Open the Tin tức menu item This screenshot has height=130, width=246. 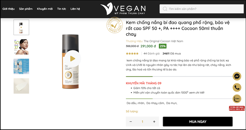tap(61, 9)
